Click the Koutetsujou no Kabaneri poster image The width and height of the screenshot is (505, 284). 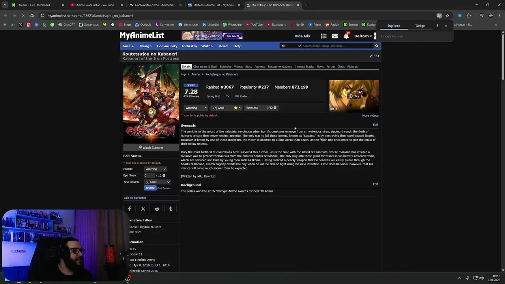point(151,103)
